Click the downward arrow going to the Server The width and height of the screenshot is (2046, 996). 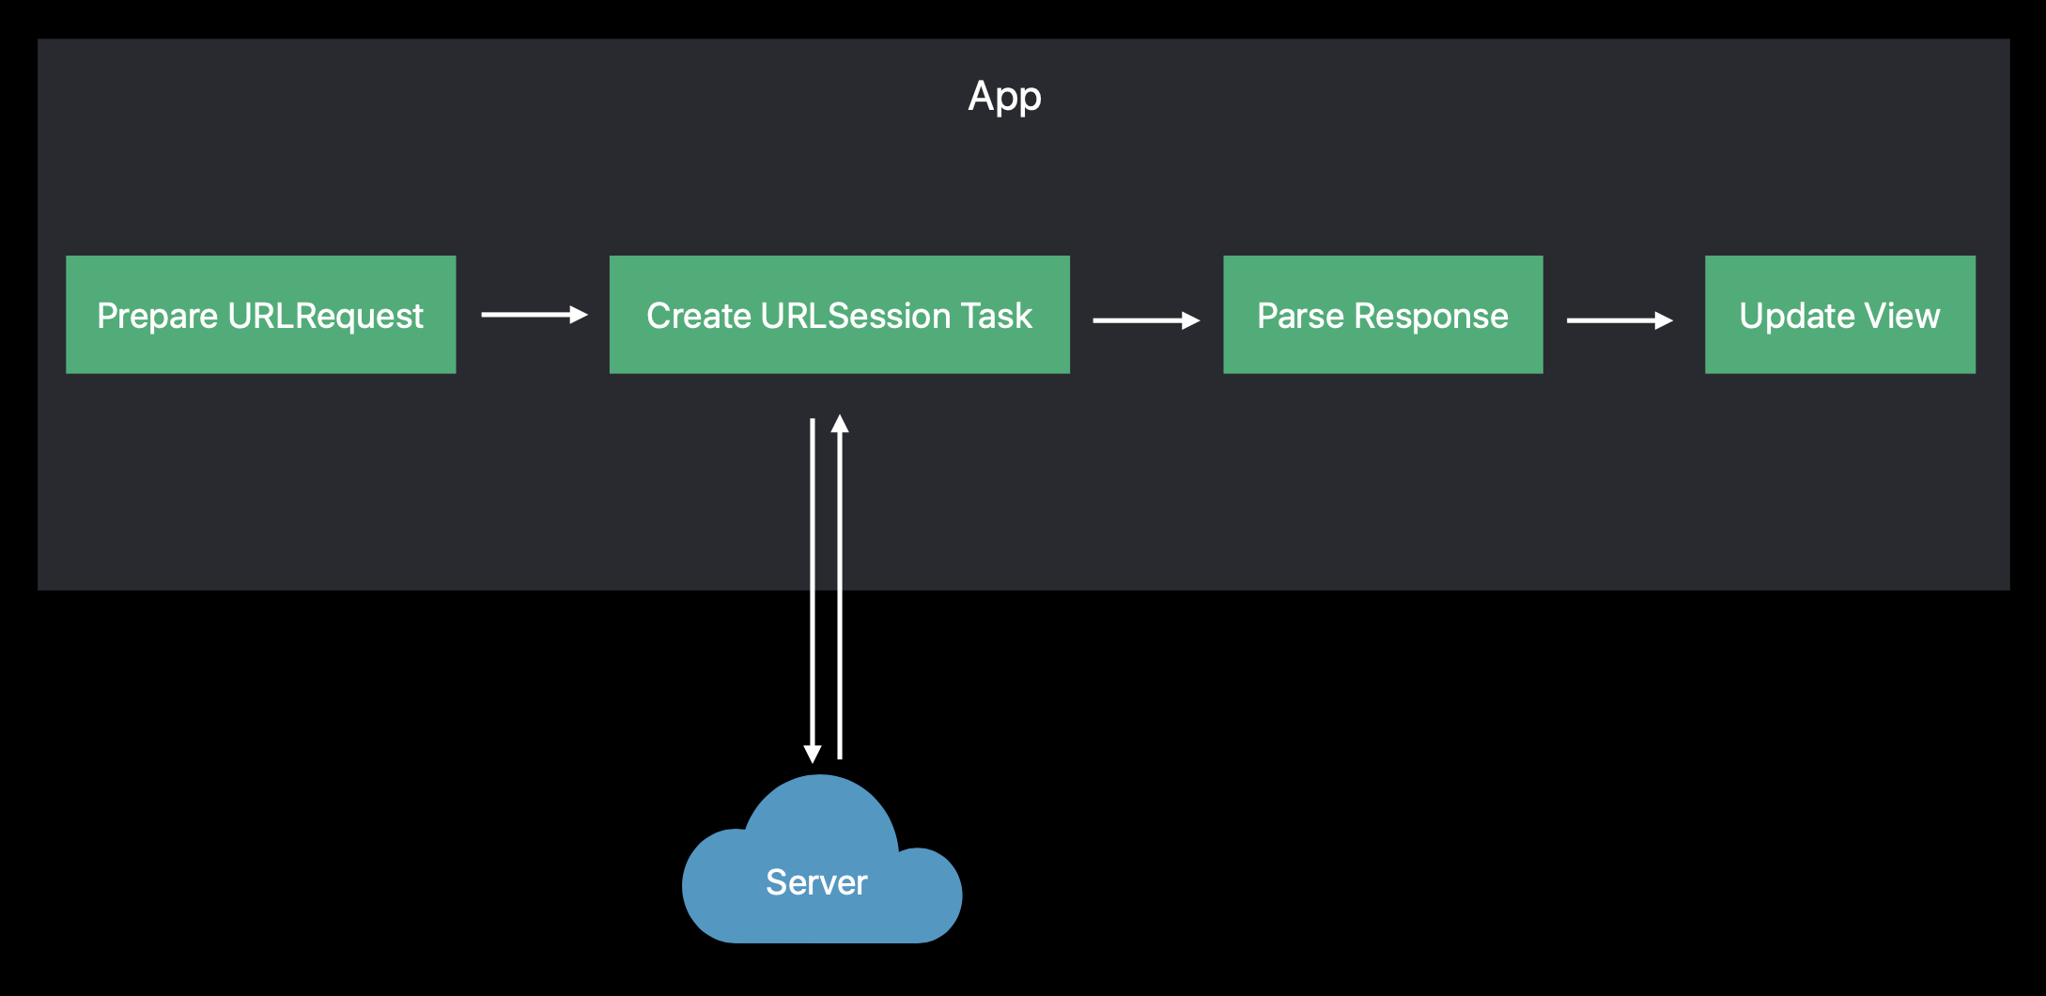click(813, 583)
